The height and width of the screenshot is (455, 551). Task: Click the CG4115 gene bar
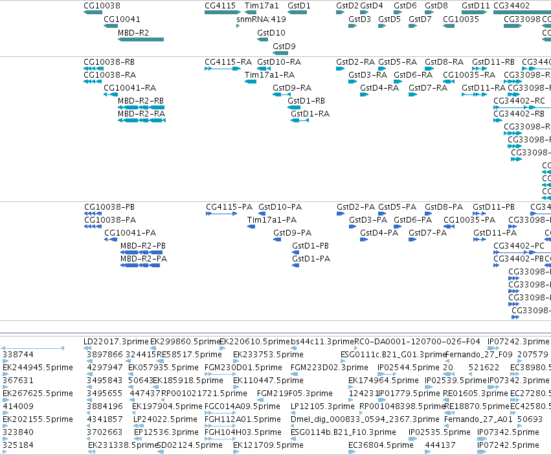tap(223, 12)
